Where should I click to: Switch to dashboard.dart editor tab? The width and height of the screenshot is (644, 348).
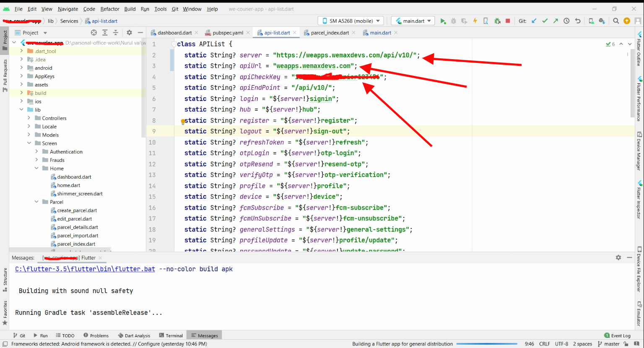[x=174, y=33]
